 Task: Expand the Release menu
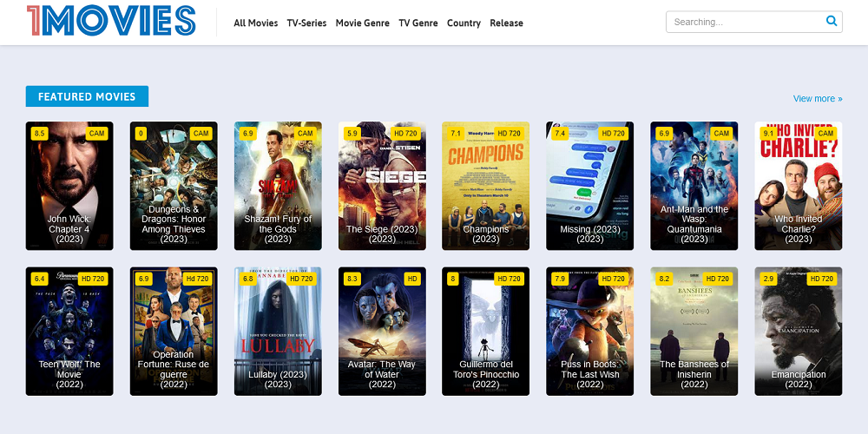[507, 23]
